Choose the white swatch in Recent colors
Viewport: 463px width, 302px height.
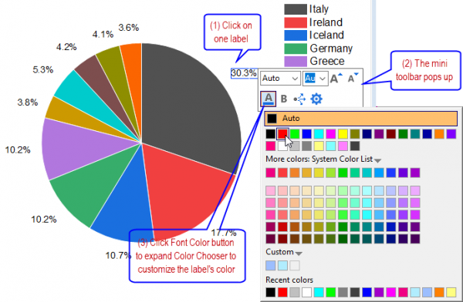[307, 292]
